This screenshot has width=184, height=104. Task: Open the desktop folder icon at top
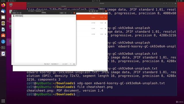pos(11,5)
